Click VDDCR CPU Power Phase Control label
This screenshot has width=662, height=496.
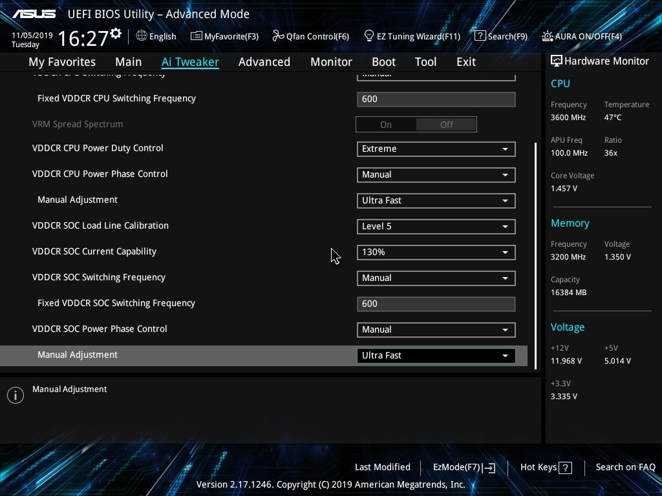[x=100, y=174]
